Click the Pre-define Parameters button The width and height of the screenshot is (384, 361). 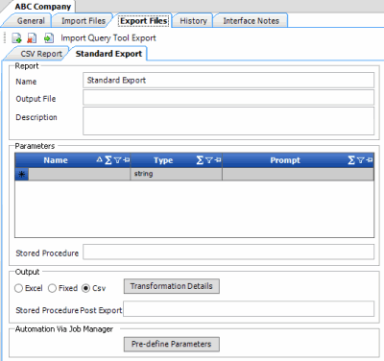[x=172, y=344]
